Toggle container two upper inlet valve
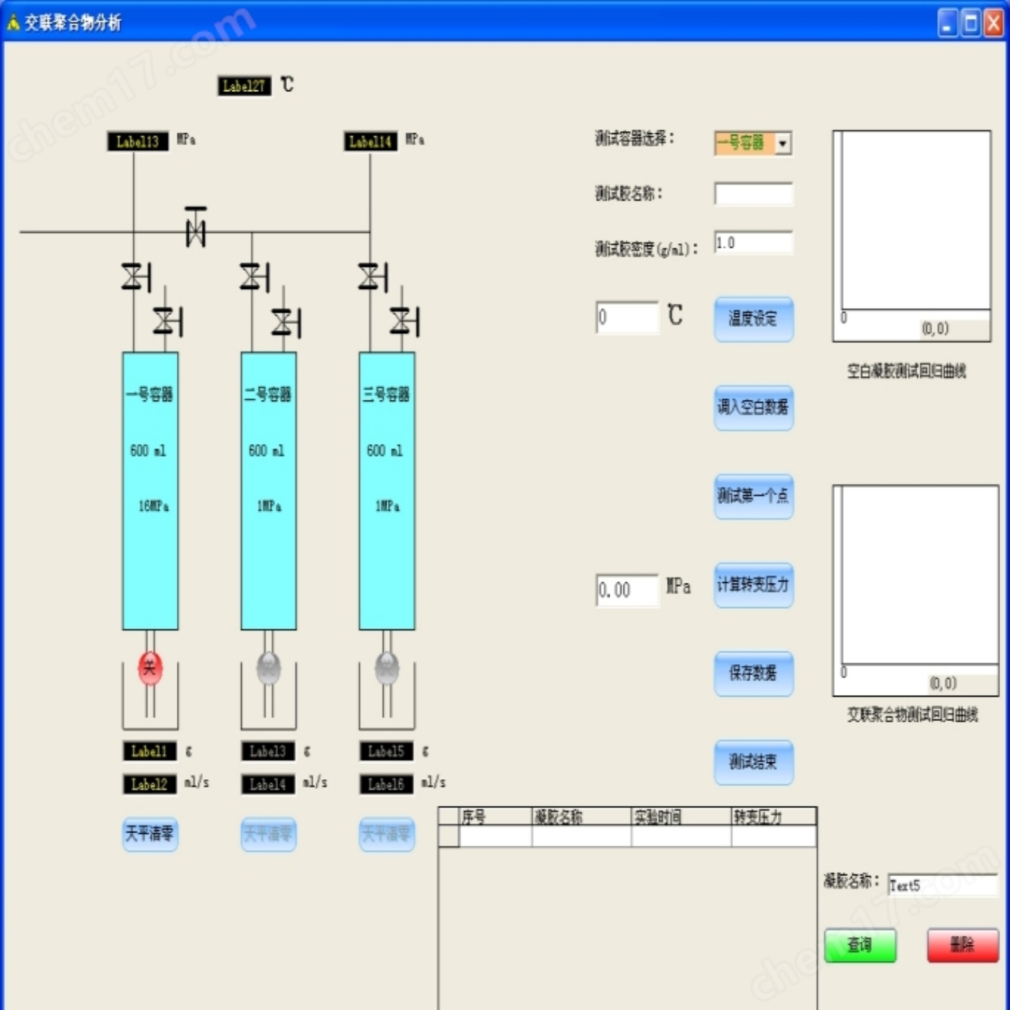Viewport: 1010px width, 1010px height. [255, 276]
